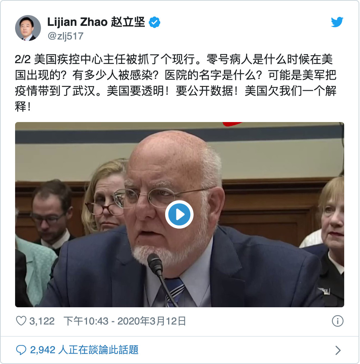Open Lijian Zhao's profile avatar
The width and height of the screenshot is (360, 364).
pos(28,28)
